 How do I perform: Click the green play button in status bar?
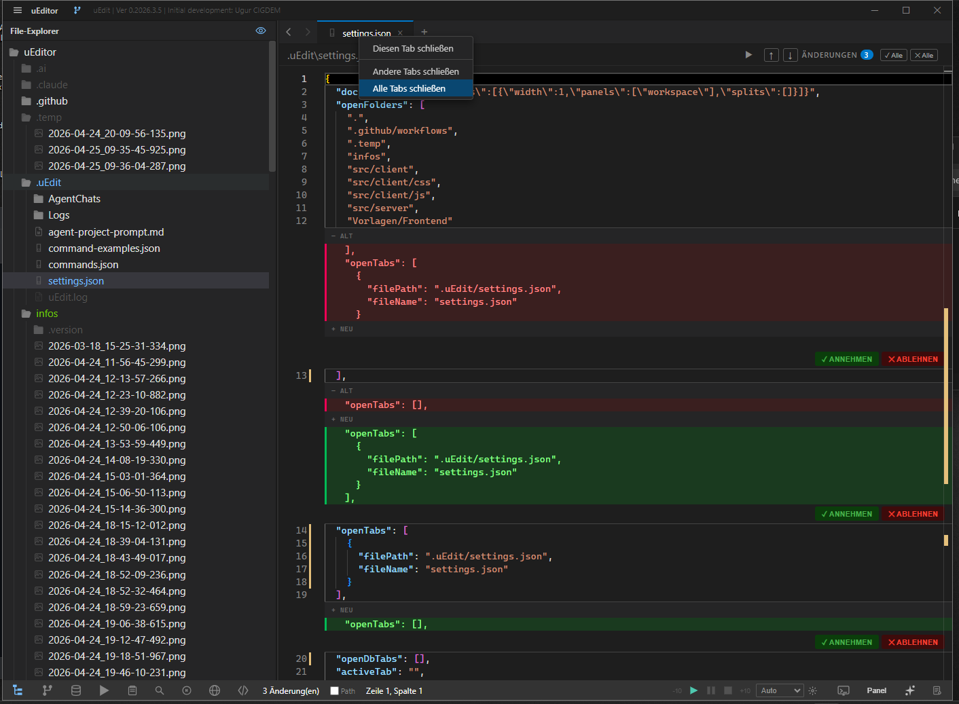pyautogui.click(x=693, y=690)
